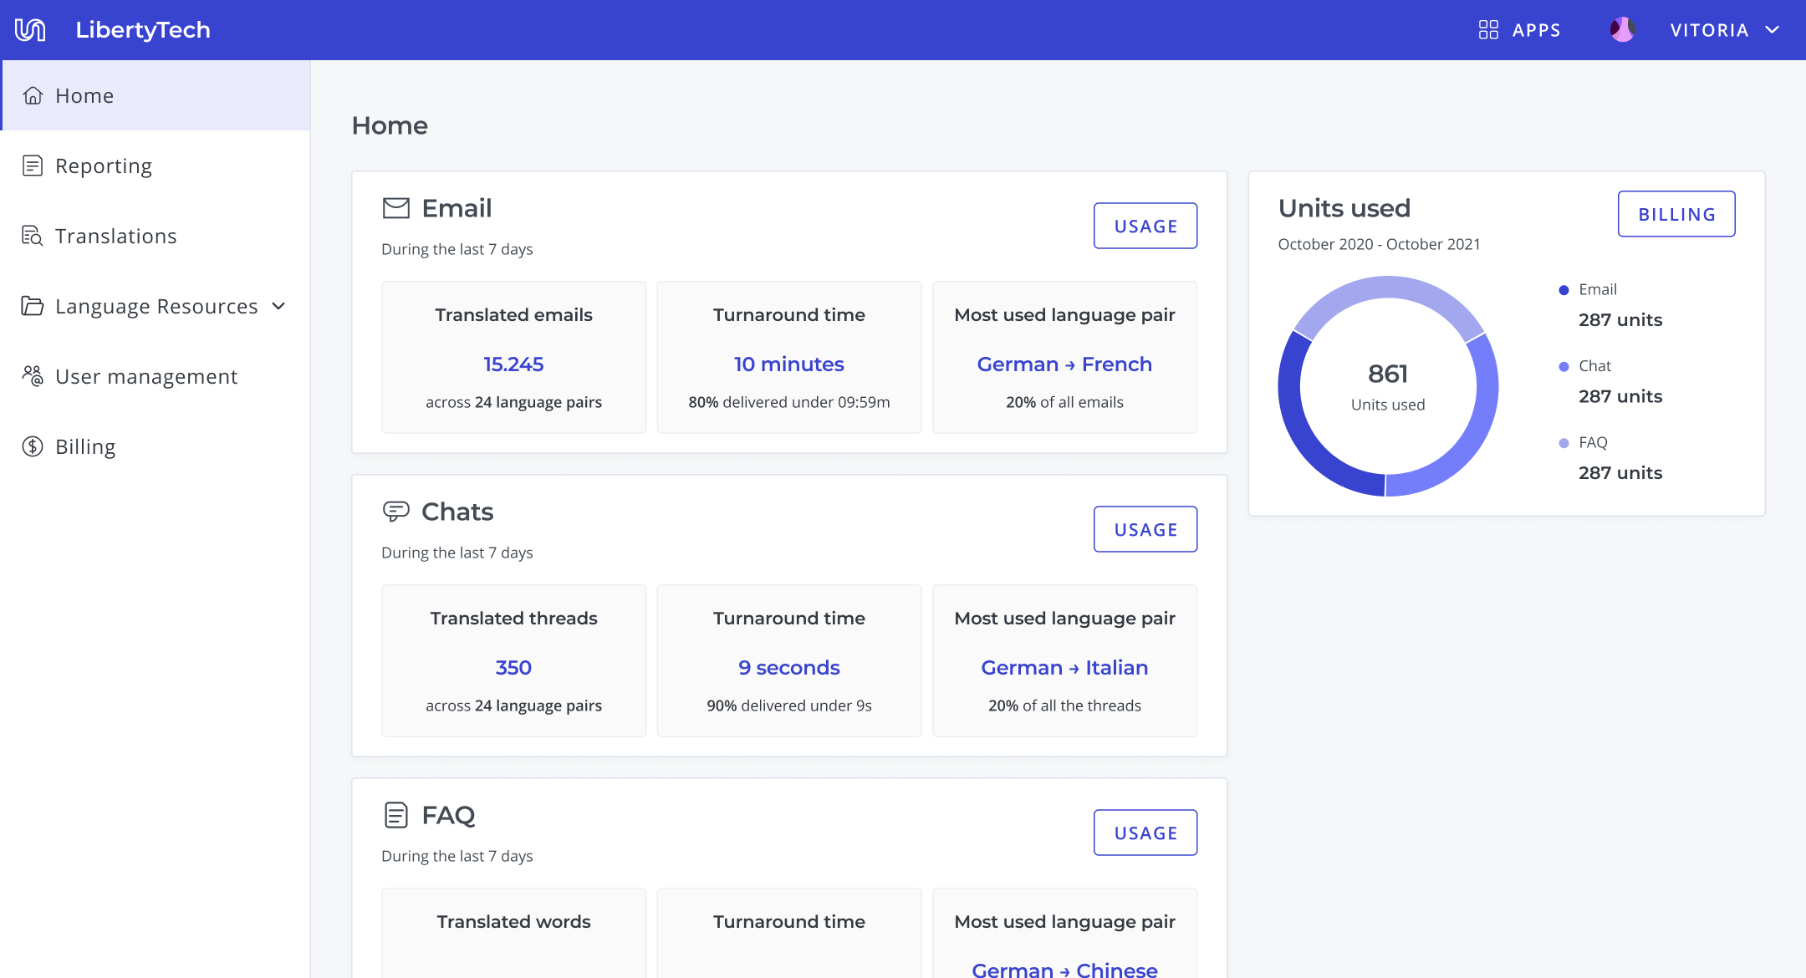Click the Chat legend color dot
Screen dimensions: 1806x978
point(1564,366)
